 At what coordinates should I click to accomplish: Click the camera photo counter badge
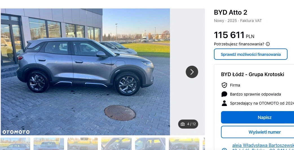(x=188, y=124)
